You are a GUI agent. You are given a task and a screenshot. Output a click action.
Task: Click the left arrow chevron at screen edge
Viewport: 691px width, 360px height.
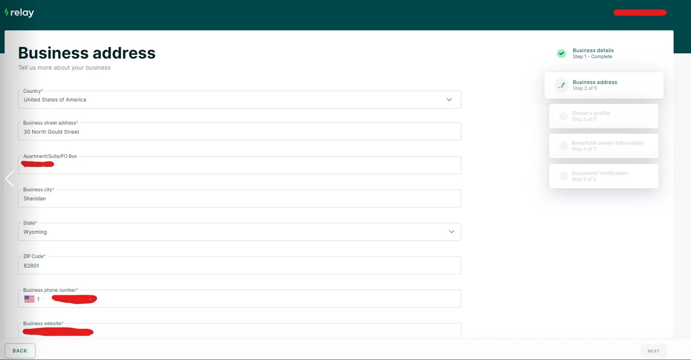[x=10, y=179]
